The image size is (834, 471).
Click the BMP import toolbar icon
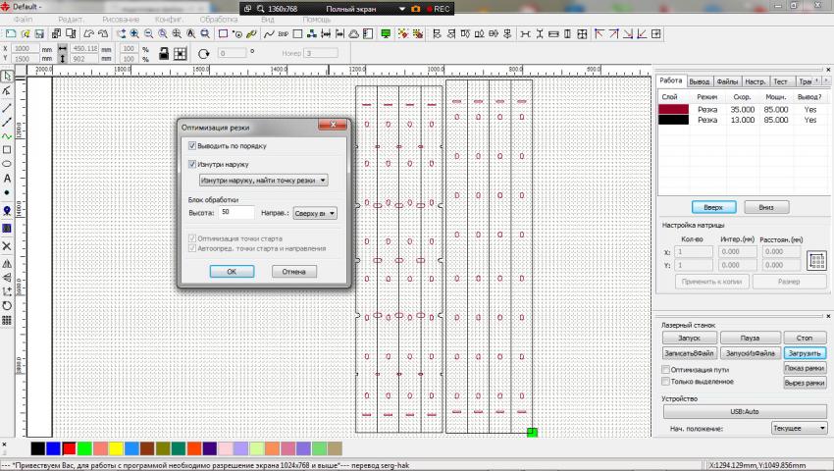coord(283,33)
